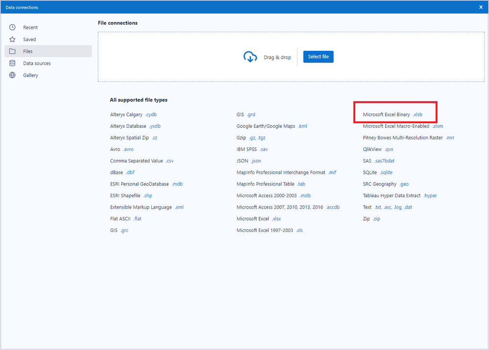Pick the MapInfo Professional Table .tab link
Image resolution: width=489 pixels, height=350 pixels.
(301, 184)
